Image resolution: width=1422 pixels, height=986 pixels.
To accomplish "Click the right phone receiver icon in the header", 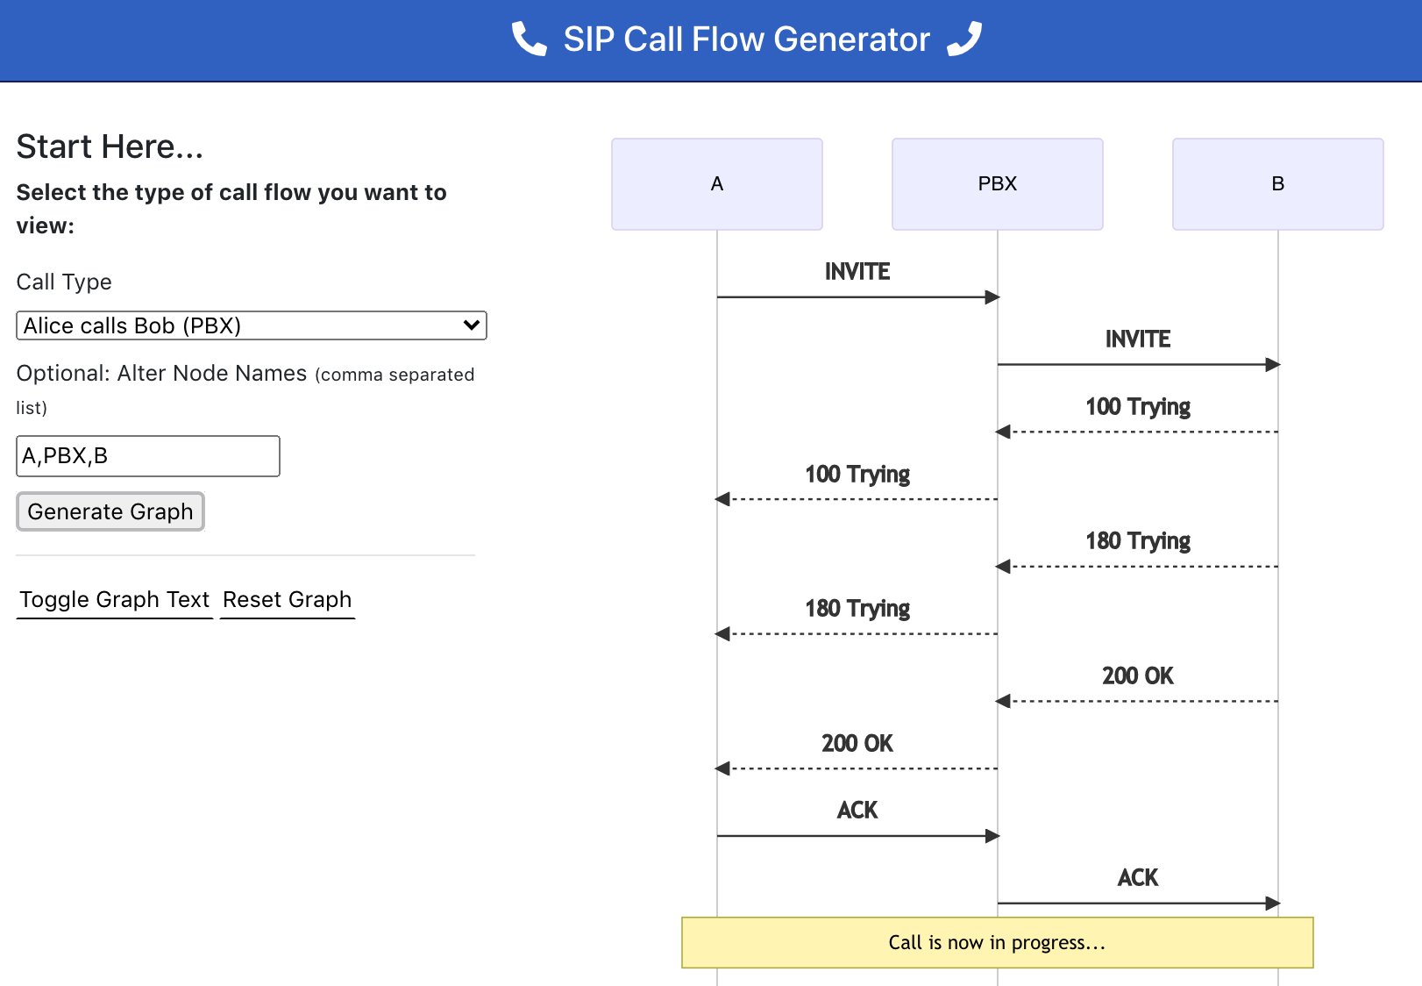I will [965, 37].
